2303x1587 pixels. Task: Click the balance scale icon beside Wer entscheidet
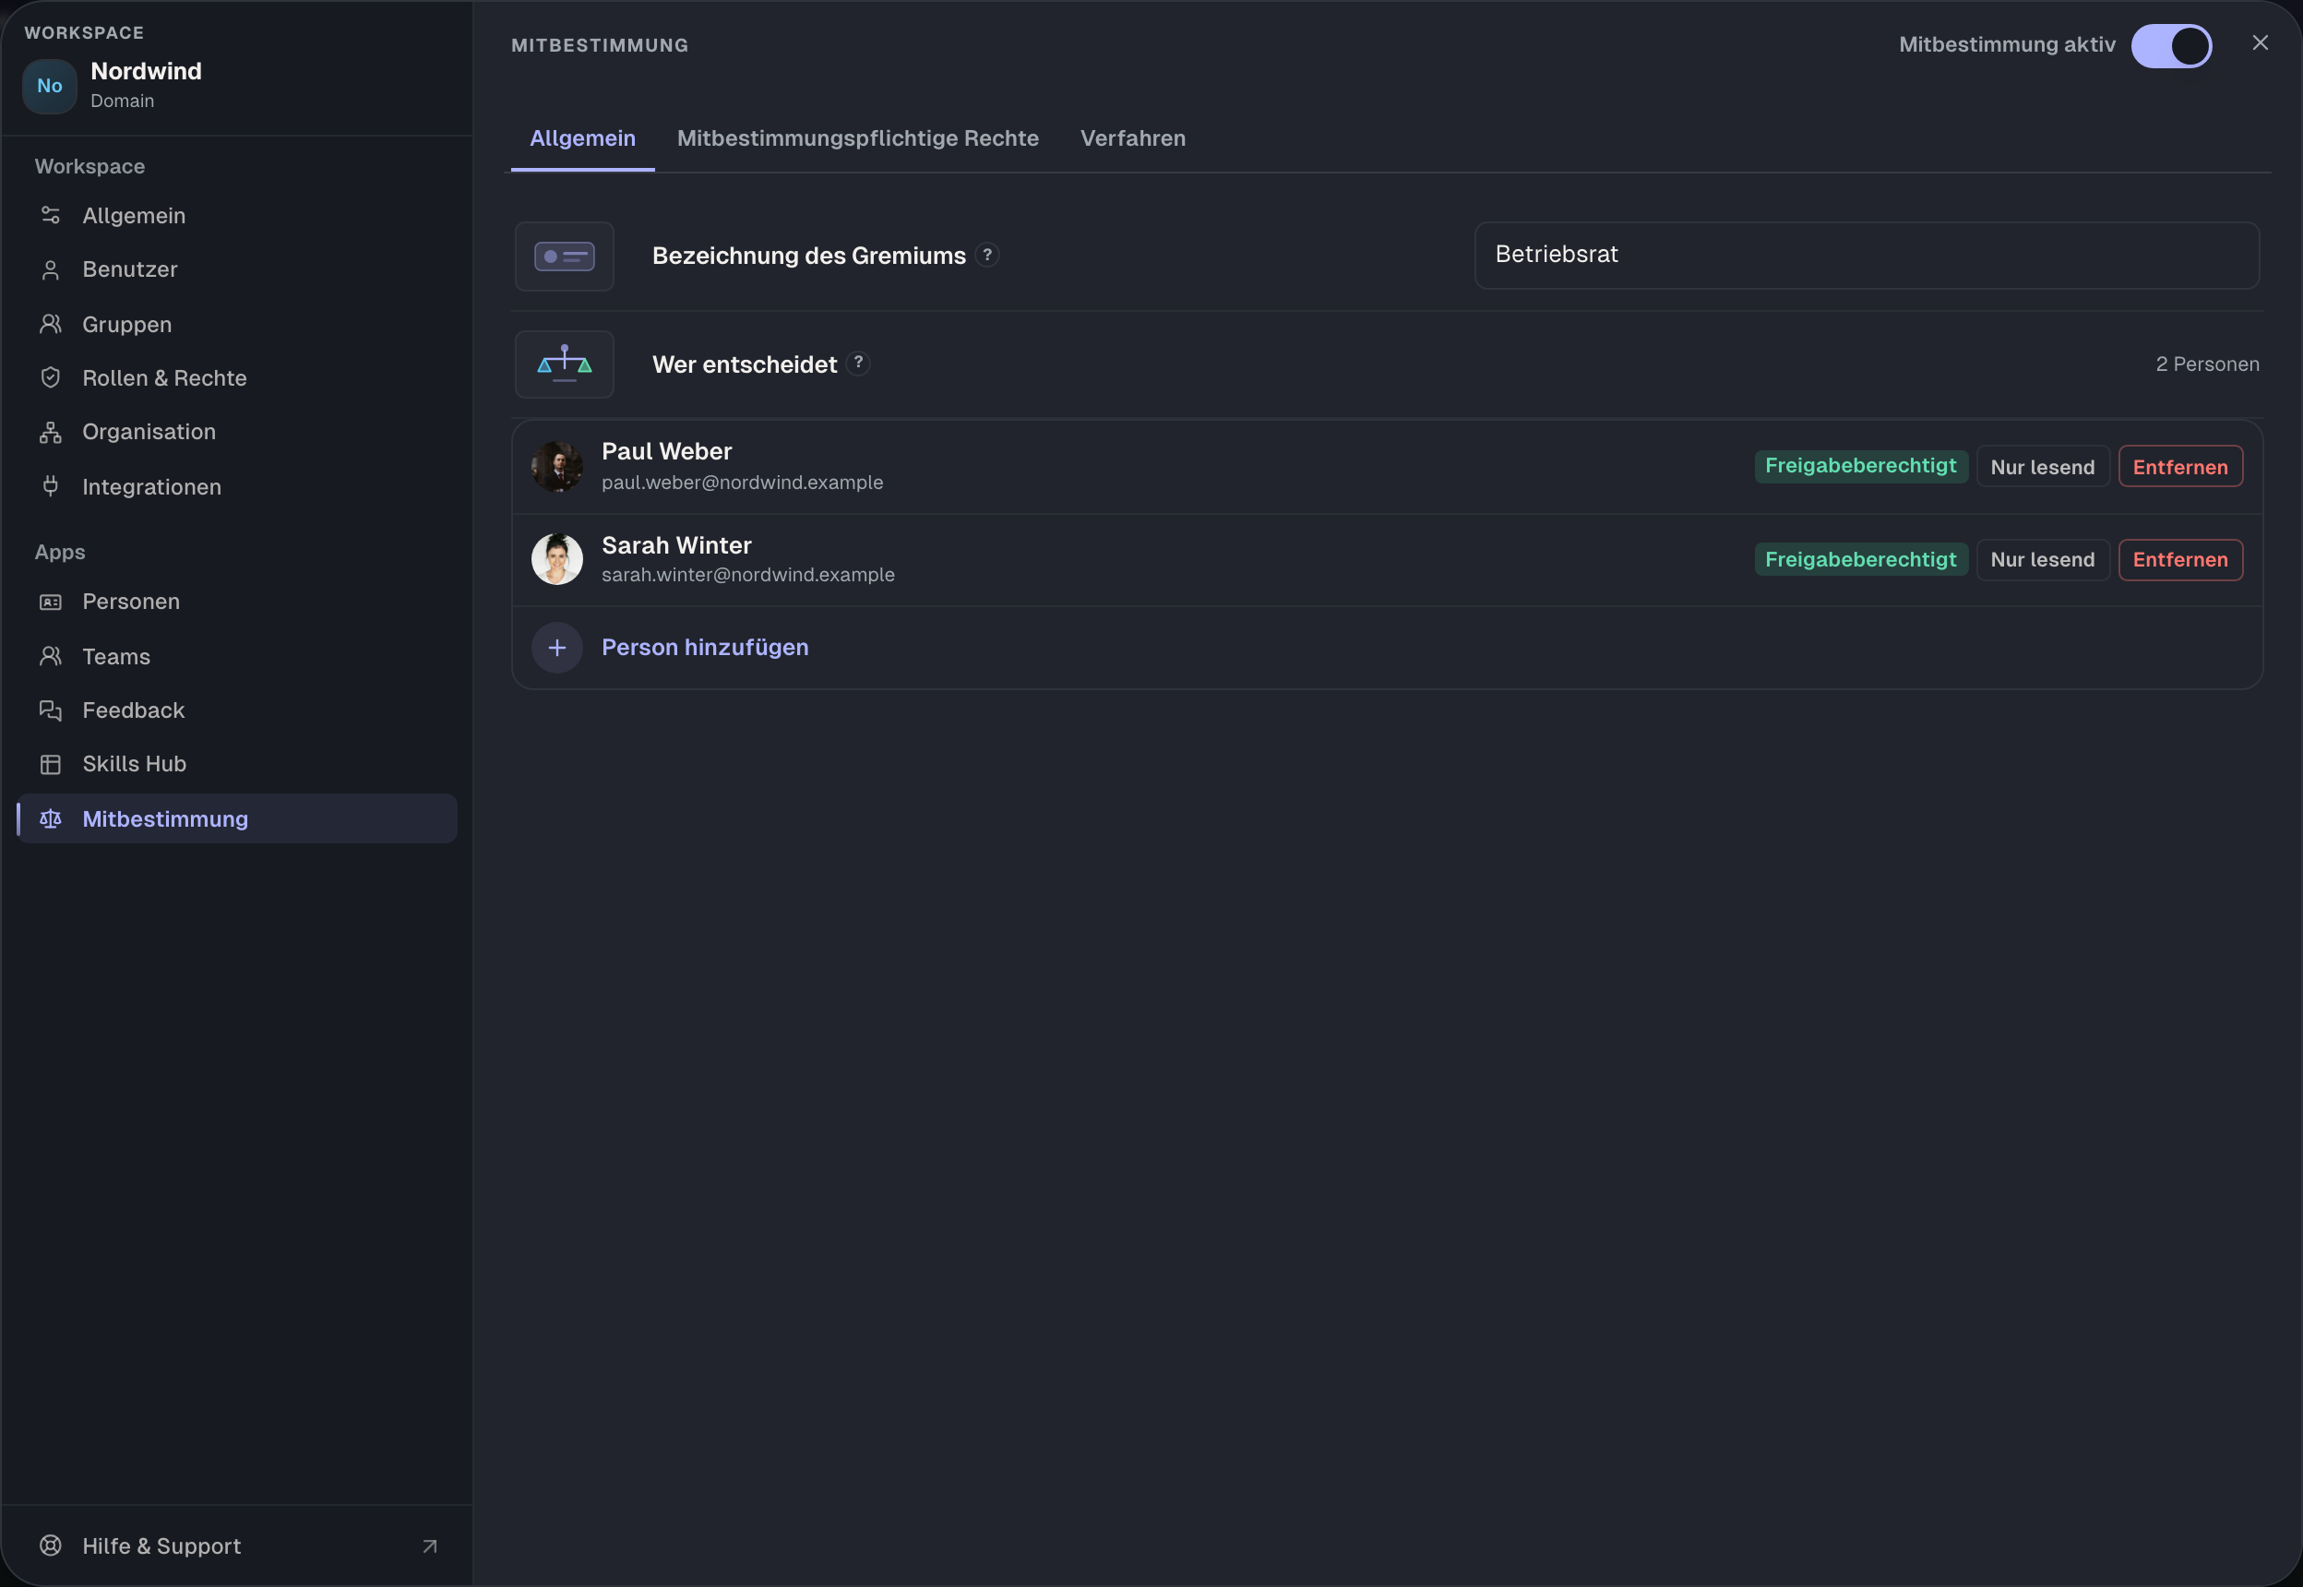click(x=565, y=364)
